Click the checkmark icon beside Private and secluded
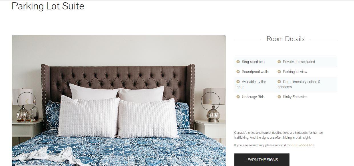 (x=279, y=62)
